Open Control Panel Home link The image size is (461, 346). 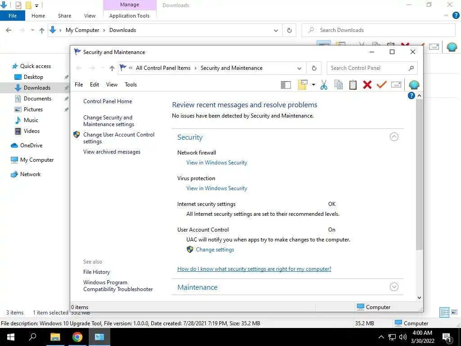click(108, 101)
